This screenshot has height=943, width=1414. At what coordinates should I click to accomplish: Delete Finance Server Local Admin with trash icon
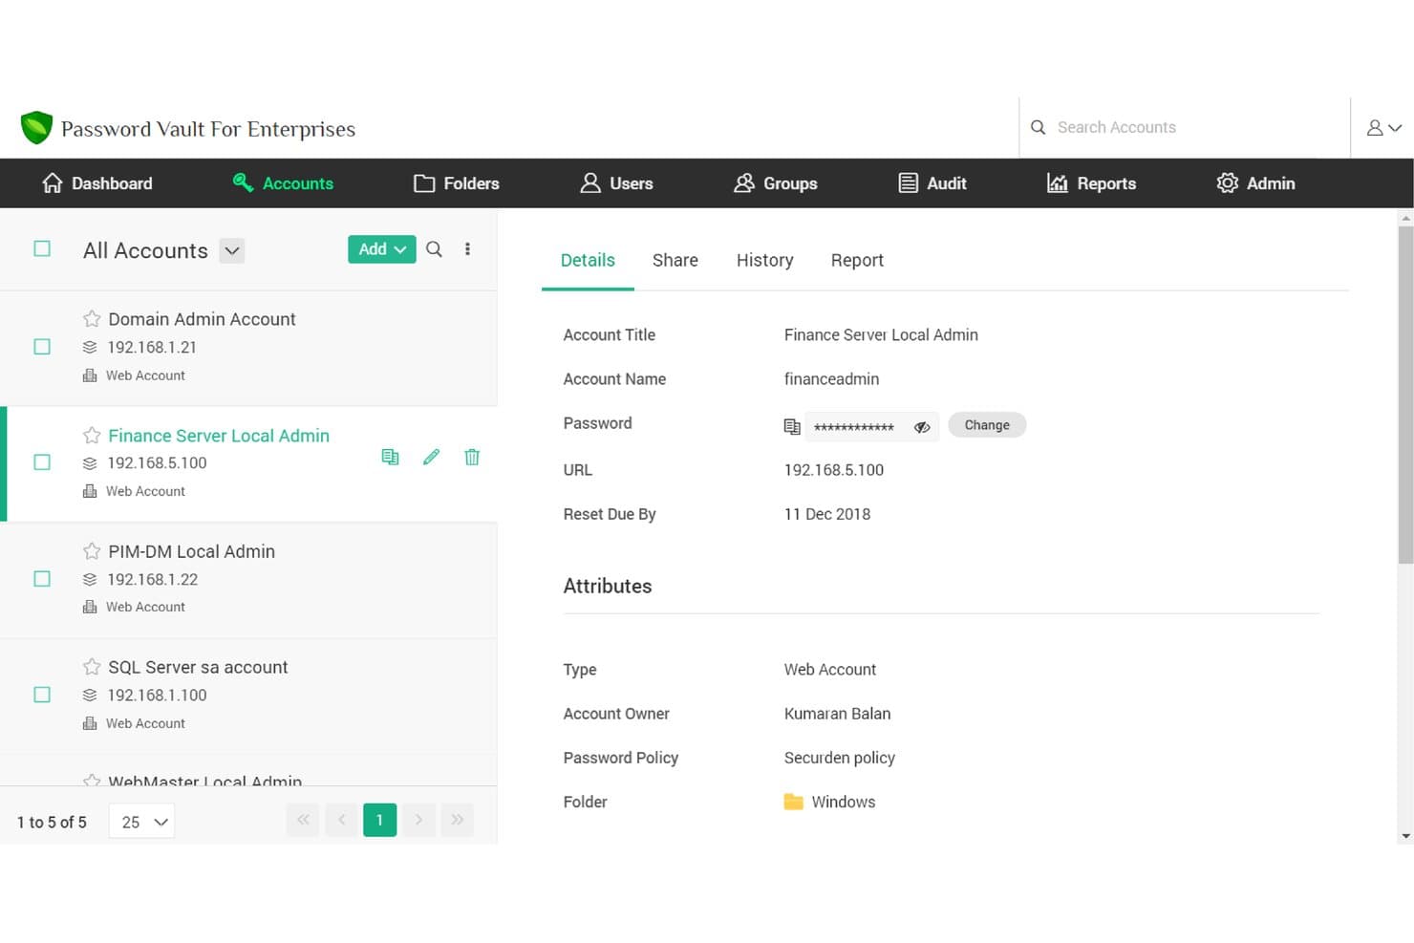[x=472, y=457]
